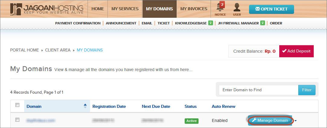Viewport: 327px width, 128px height.
Task: Apply the domain Filter button
Action: 307,90
